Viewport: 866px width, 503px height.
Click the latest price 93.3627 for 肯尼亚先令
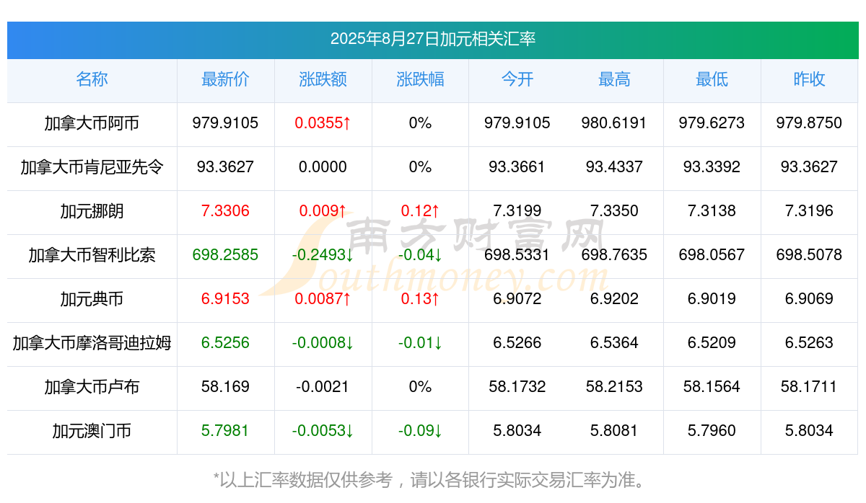pyautogui.click(x=225, y=167)
